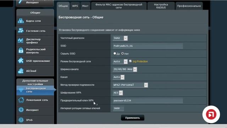Open the Частотный диапазон 5GHz dropdown
This screenshot has height=128, width=227.
click(120, 38)
